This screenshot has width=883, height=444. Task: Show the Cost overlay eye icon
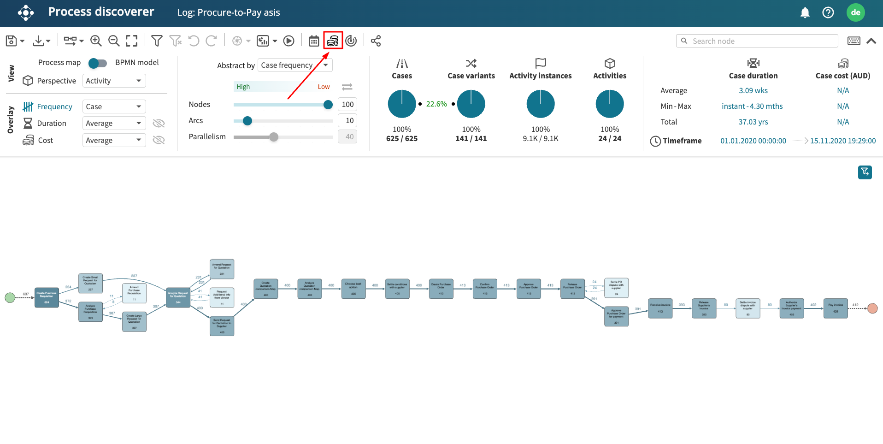click(159, 140)
